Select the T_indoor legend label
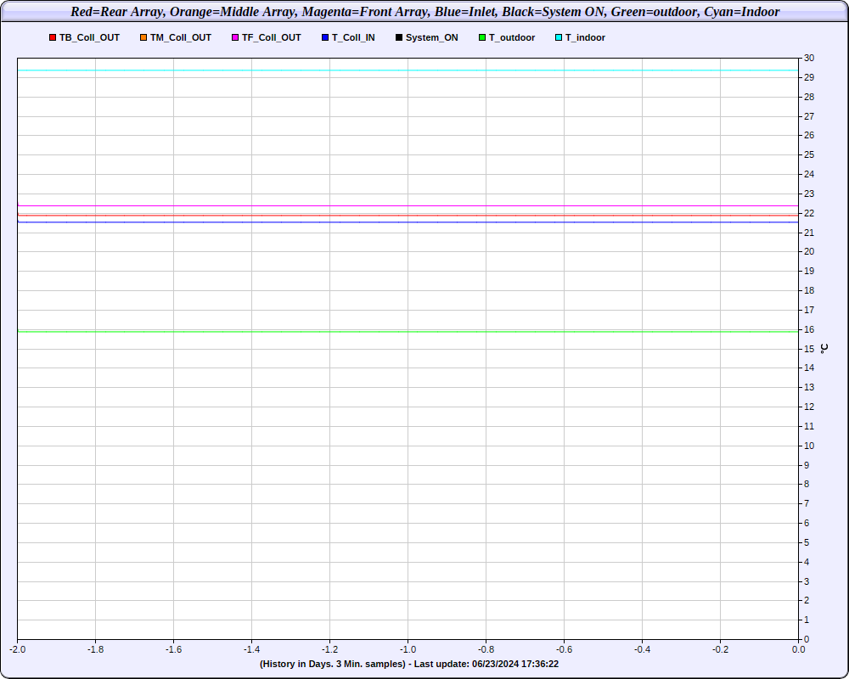This screenshot has height=679, width=849. pos(585,38)
